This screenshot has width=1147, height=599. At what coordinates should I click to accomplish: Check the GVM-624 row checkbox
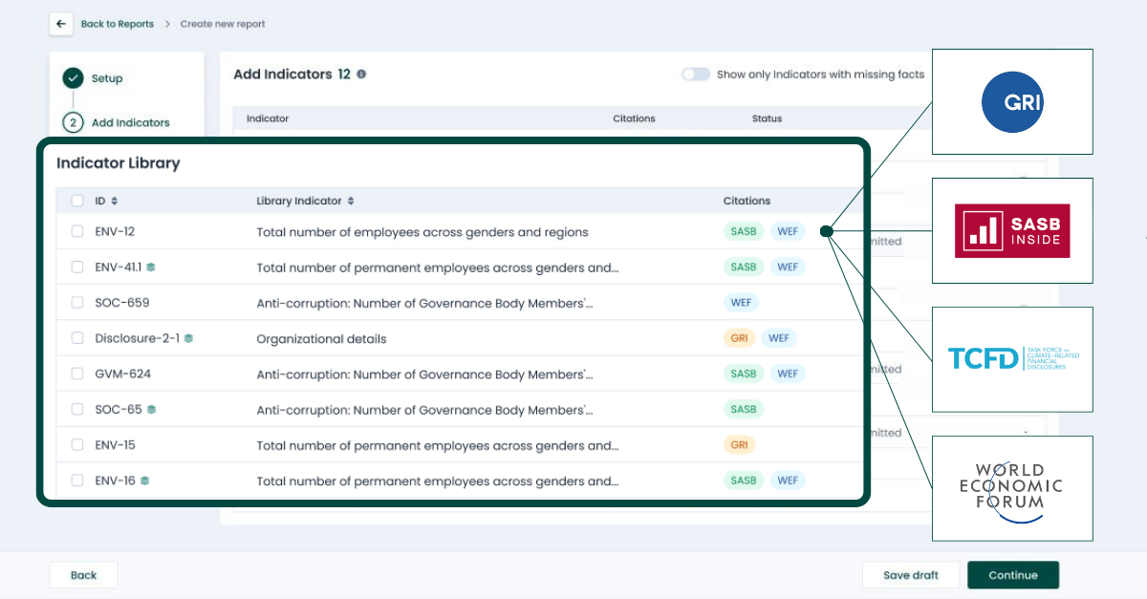[77, 374]
